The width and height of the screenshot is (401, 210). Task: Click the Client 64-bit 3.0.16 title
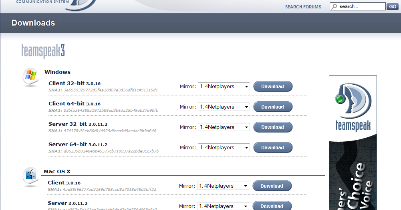pos(75,104)
